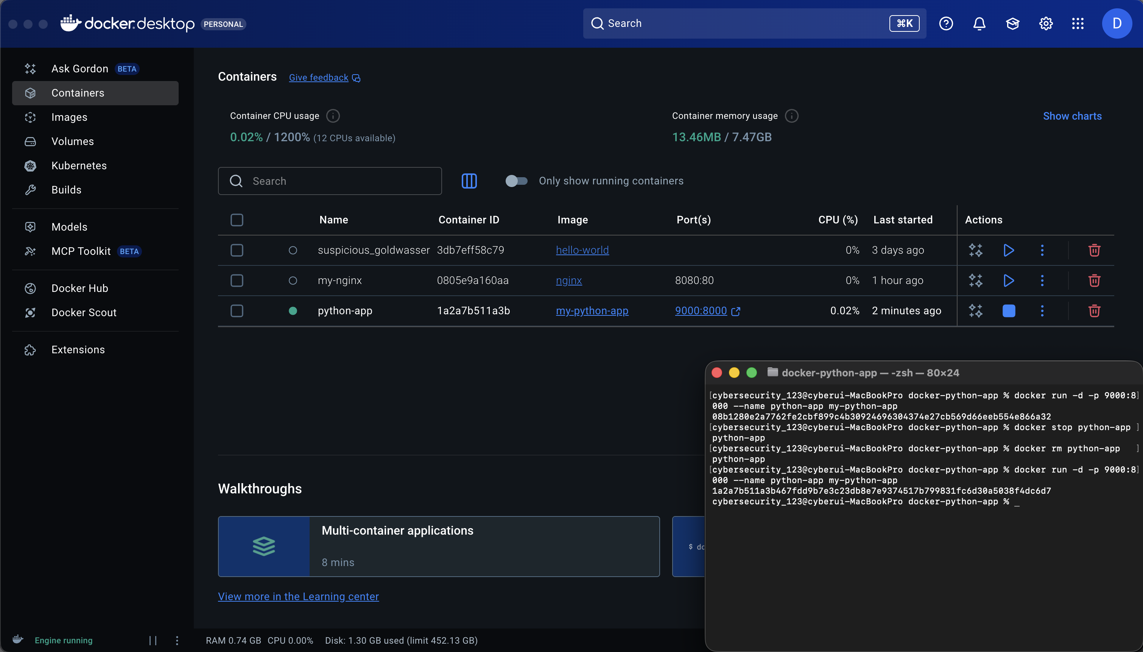Viewport: 1143px width, 652px height.
Task: Stop the python-app container
Action: pyautogui.click(x=1009, y=311)
